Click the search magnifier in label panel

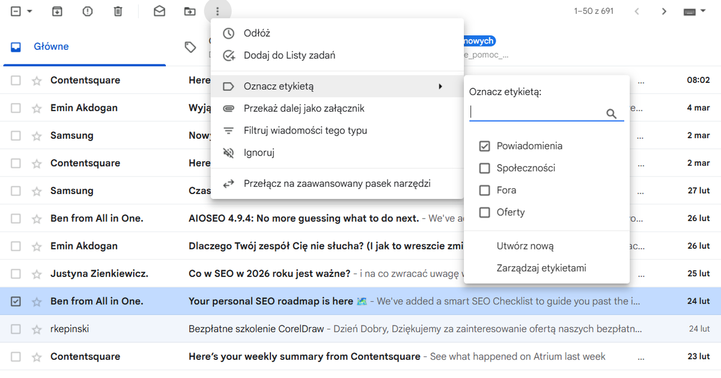pos(611,114)
